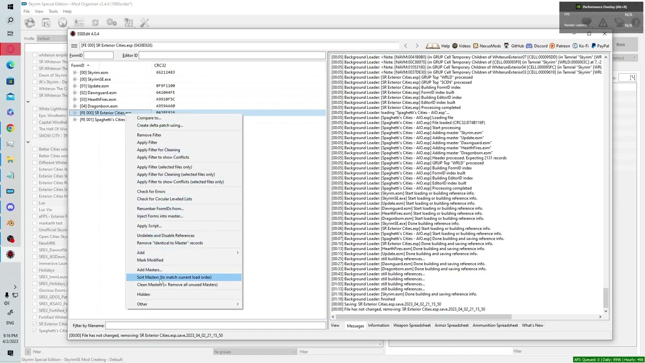Screen dimensions: 645x363
Task: Switch to the Armor Spreadsheet tab
Action: pyautogui.click(x=451, y=326)
